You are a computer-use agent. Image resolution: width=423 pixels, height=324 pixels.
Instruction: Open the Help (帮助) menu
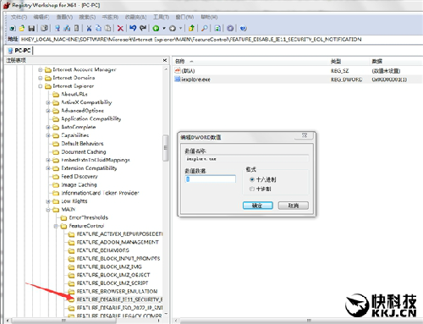click(209, 17)
